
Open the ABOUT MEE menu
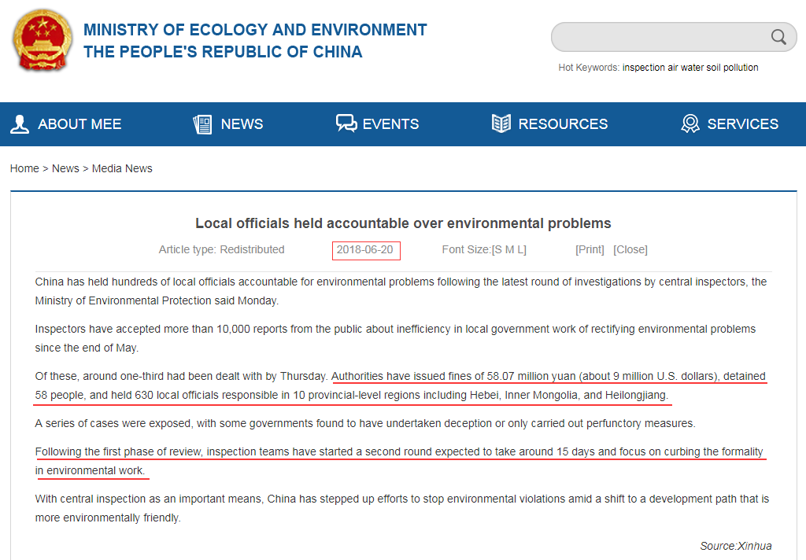click(79, 124)
